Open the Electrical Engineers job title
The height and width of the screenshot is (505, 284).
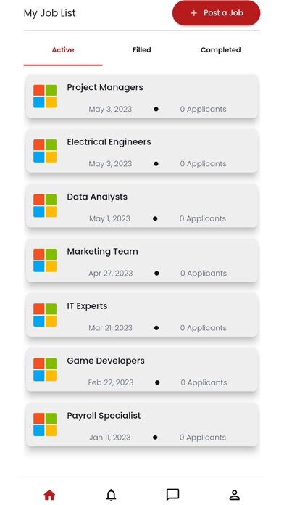(109, 142)
